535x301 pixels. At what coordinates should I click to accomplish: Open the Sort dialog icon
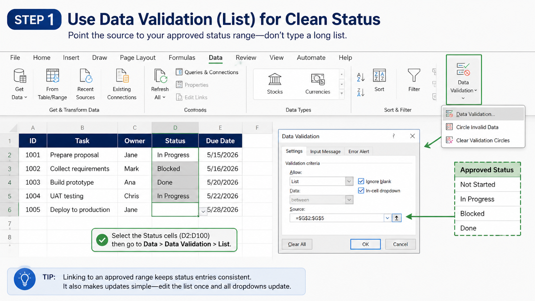(x=379, y=75)
